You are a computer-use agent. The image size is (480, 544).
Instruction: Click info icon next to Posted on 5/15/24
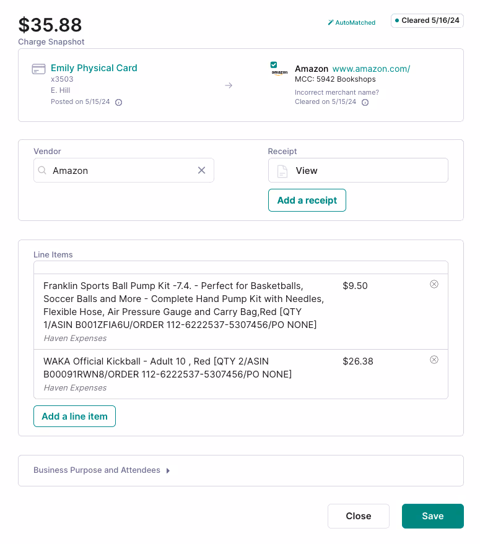(118, 102)
